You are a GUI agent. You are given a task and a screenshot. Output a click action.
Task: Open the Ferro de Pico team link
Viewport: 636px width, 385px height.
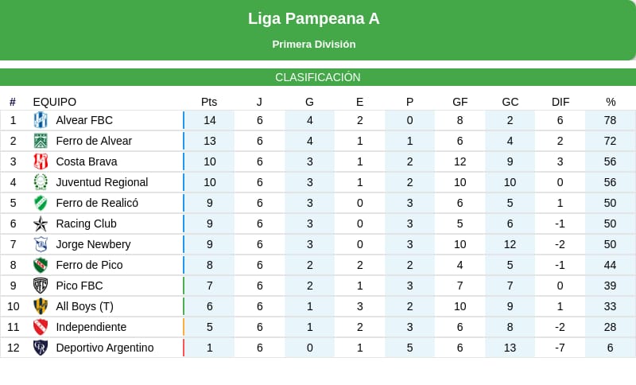pos(89,265)
